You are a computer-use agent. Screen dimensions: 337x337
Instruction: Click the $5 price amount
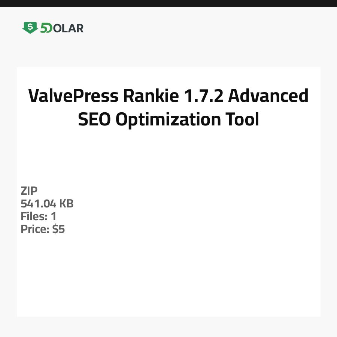click(58, 229)
